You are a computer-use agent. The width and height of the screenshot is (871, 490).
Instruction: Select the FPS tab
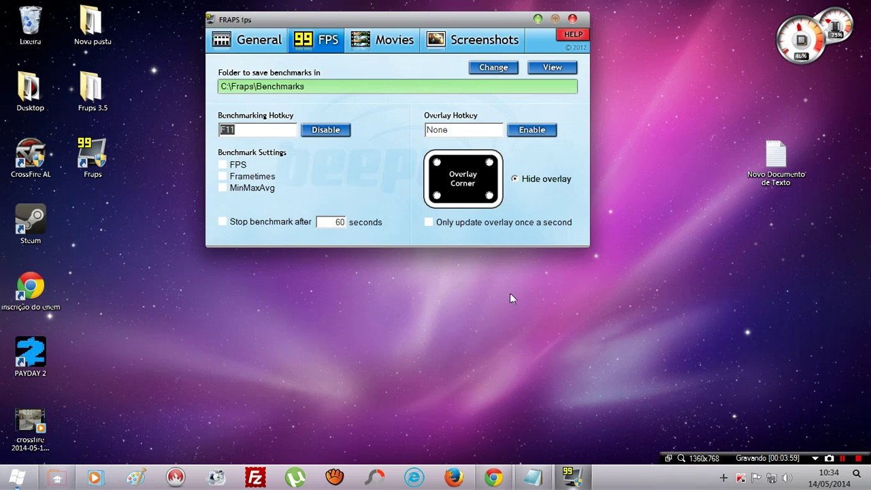(x=316, y=40)
